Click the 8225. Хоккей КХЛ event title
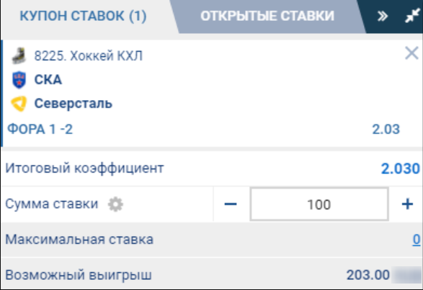This screenshot has width=423, height=290. tap(88, 56)
